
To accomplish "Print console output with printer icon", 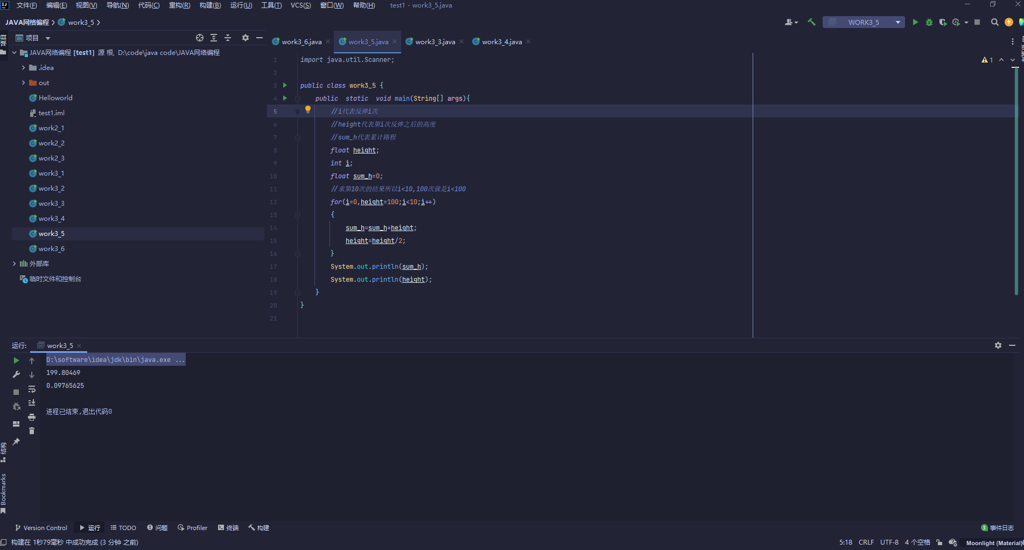I will click(32, 417).
